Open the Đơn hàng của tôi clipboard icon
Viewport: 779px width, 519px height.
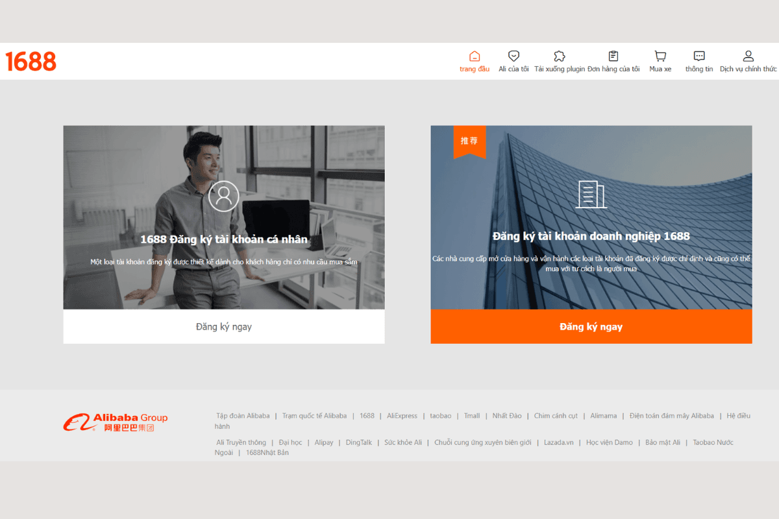pyautogui.click(x=613, y=56)
